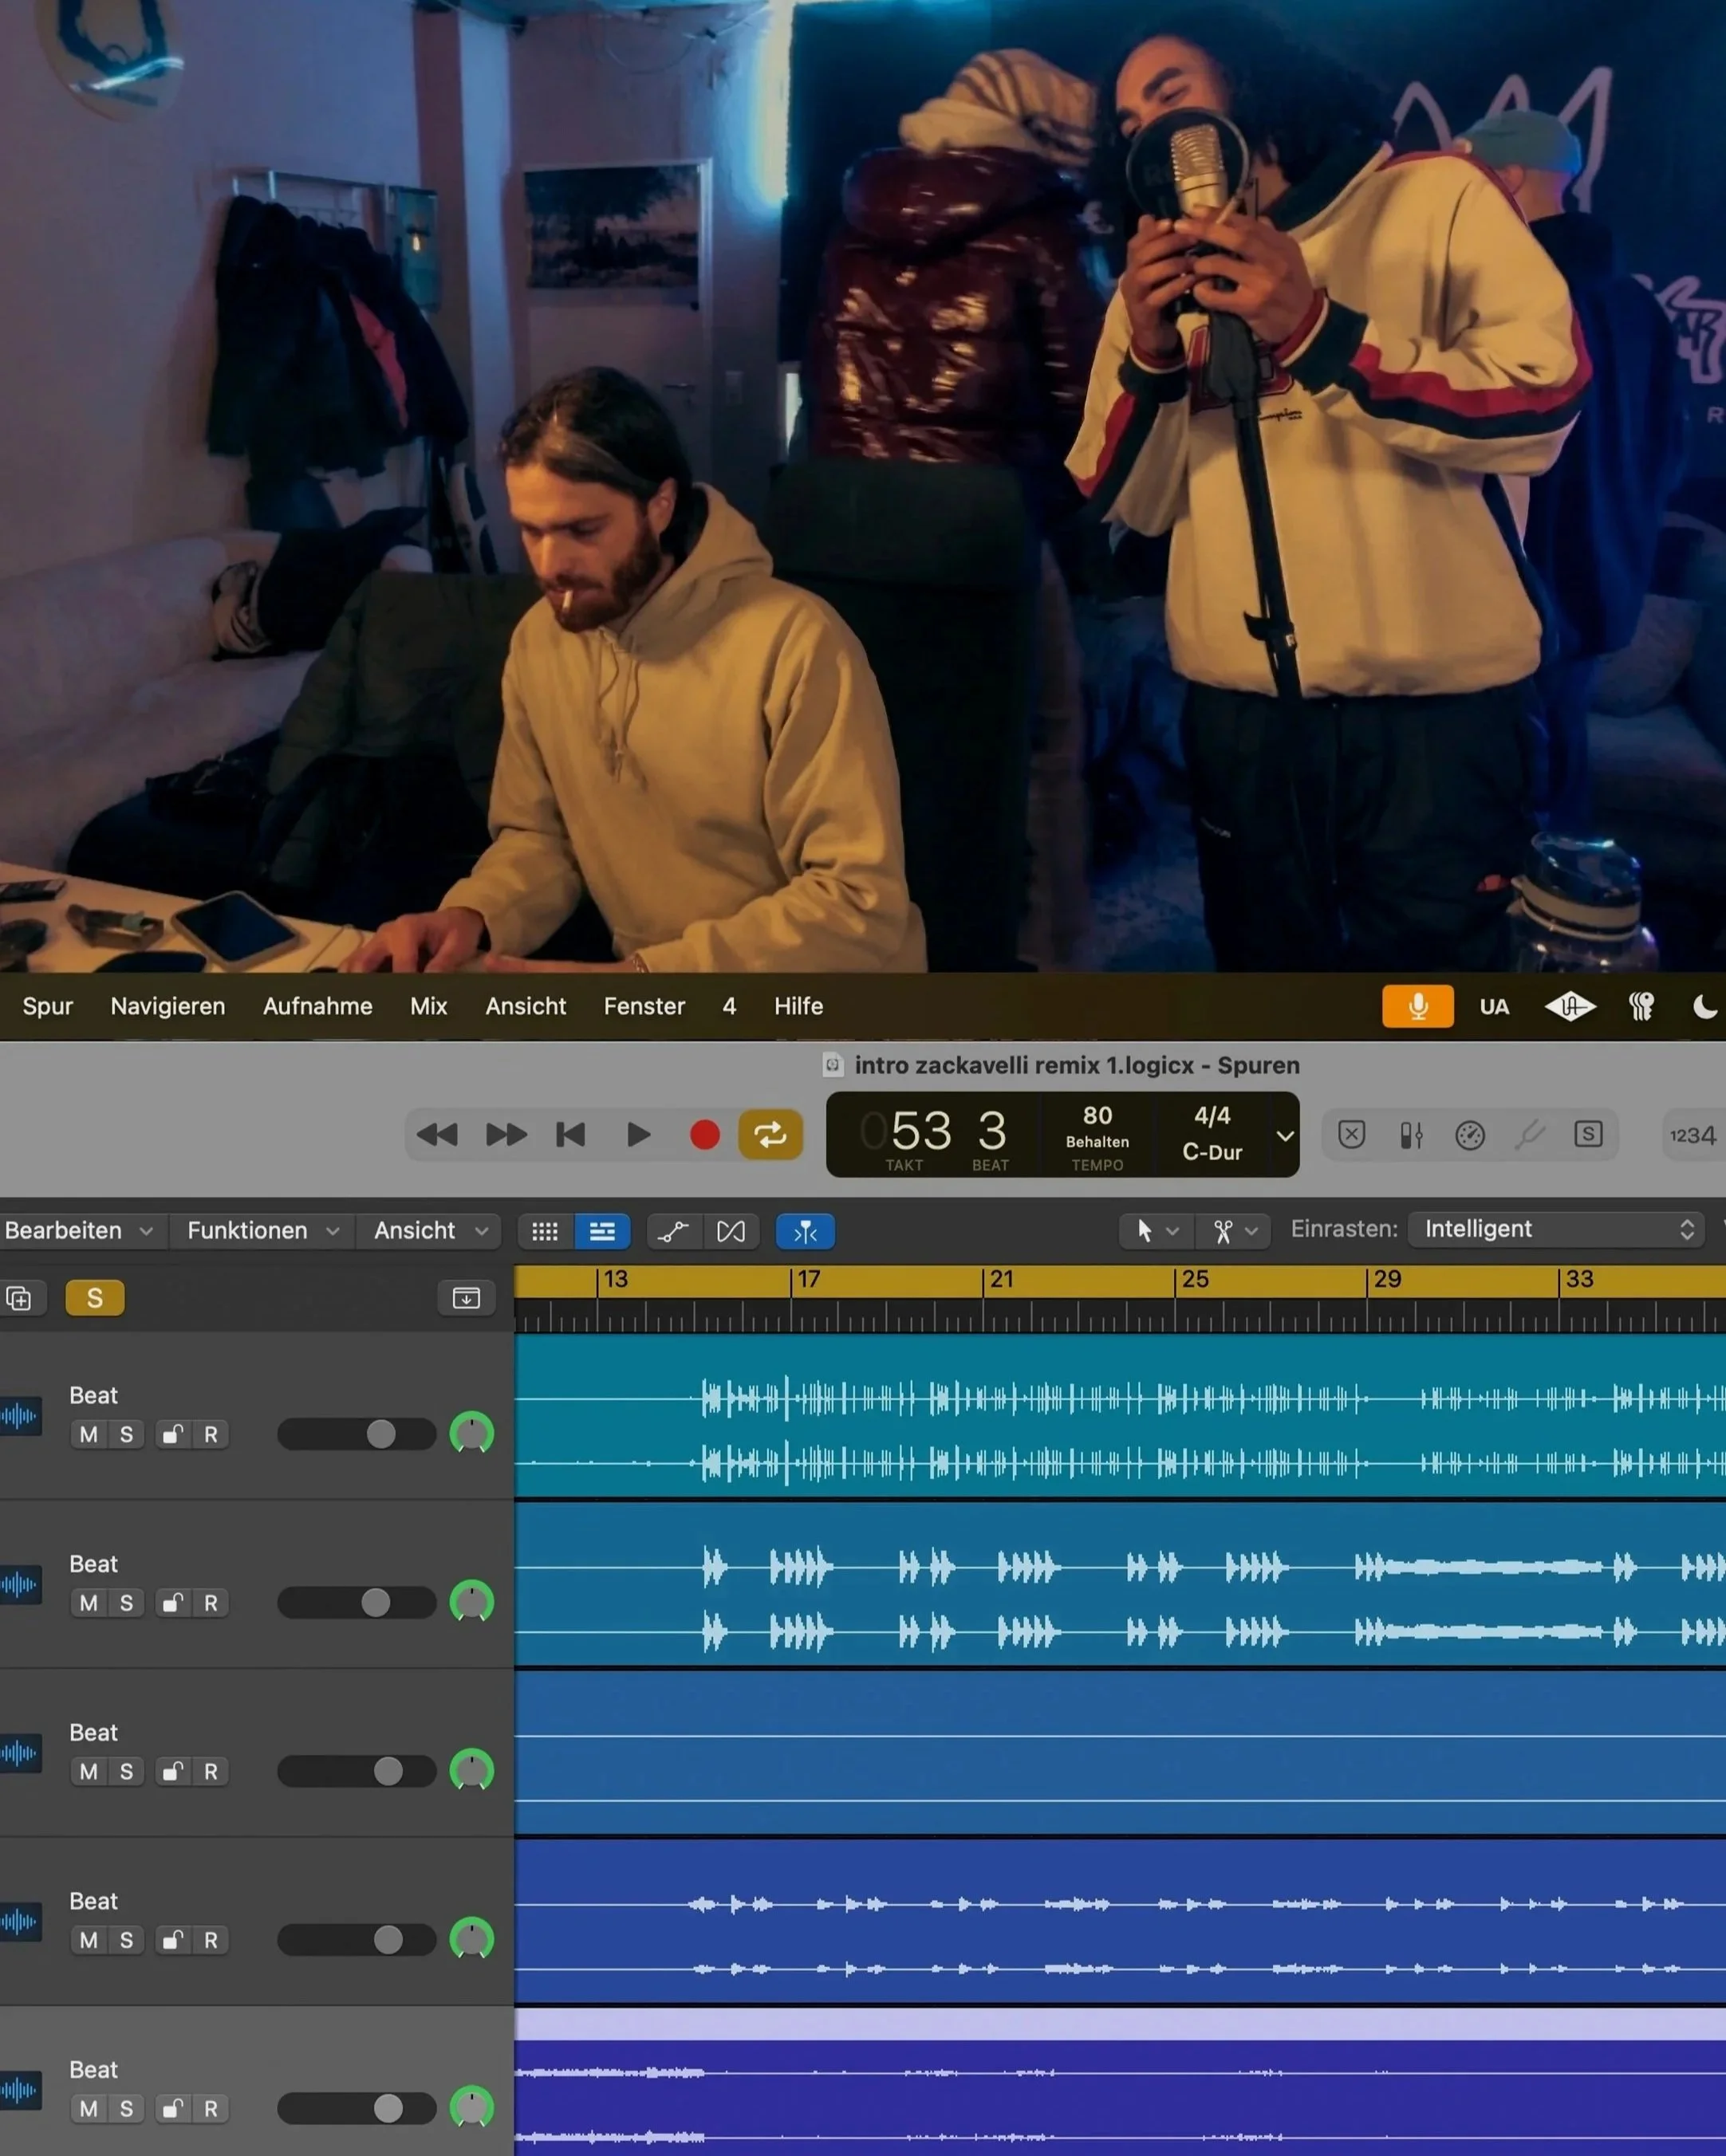Mute the first Beat track

pyautogui.click(x=89, y=1435)
